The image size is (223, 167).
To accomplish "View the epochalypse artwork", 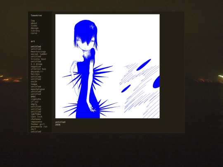I will click(x=38, y=89).
